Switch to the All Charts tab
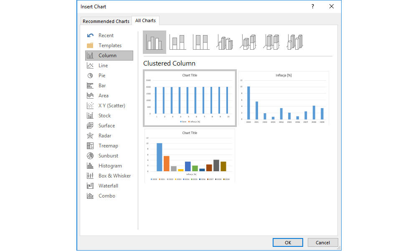 [x=145, y=20]
